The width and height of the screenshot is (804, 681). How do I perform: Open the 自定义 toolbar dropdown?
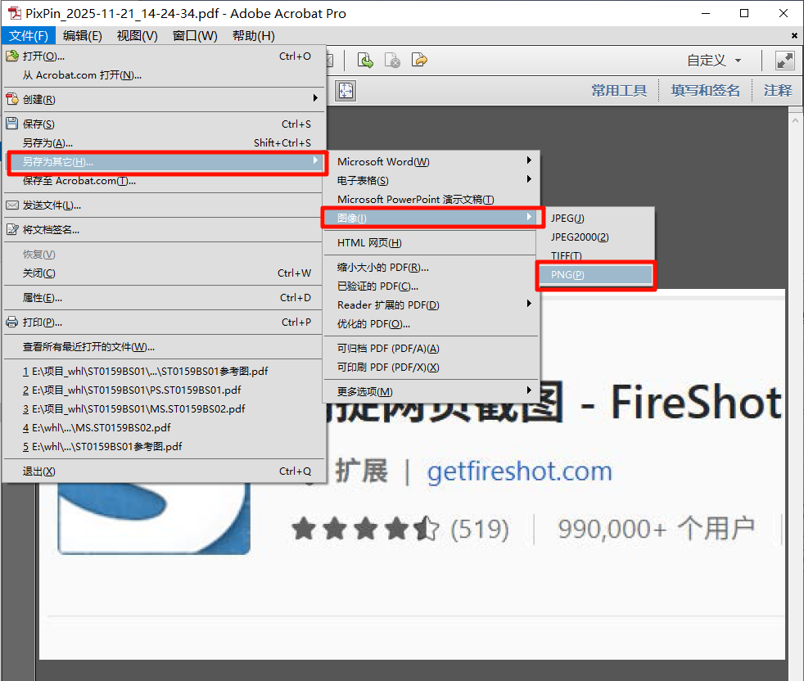click(714, 61)
